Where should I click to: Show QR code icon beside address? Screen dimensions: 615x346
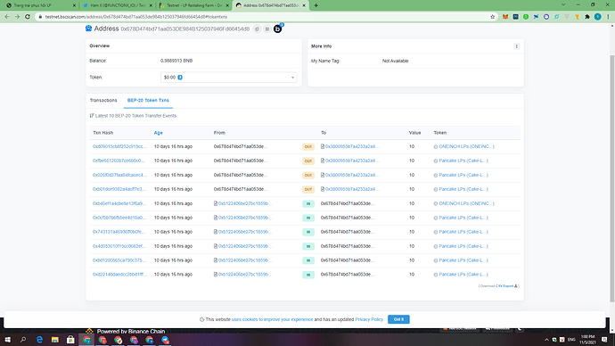[267, 29]
